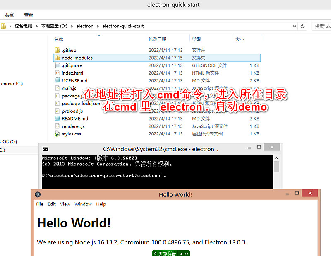Click the Electron icon in the Hello World title bar
331x256 pixels.
tap(37, 194)
